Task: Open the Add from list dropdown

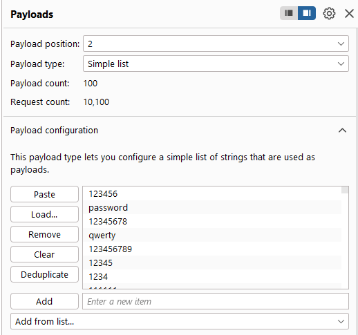Action: [180, 321]
